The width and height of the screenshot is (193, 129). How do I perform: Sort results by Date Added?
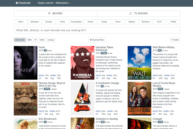(x=20, y=40)
